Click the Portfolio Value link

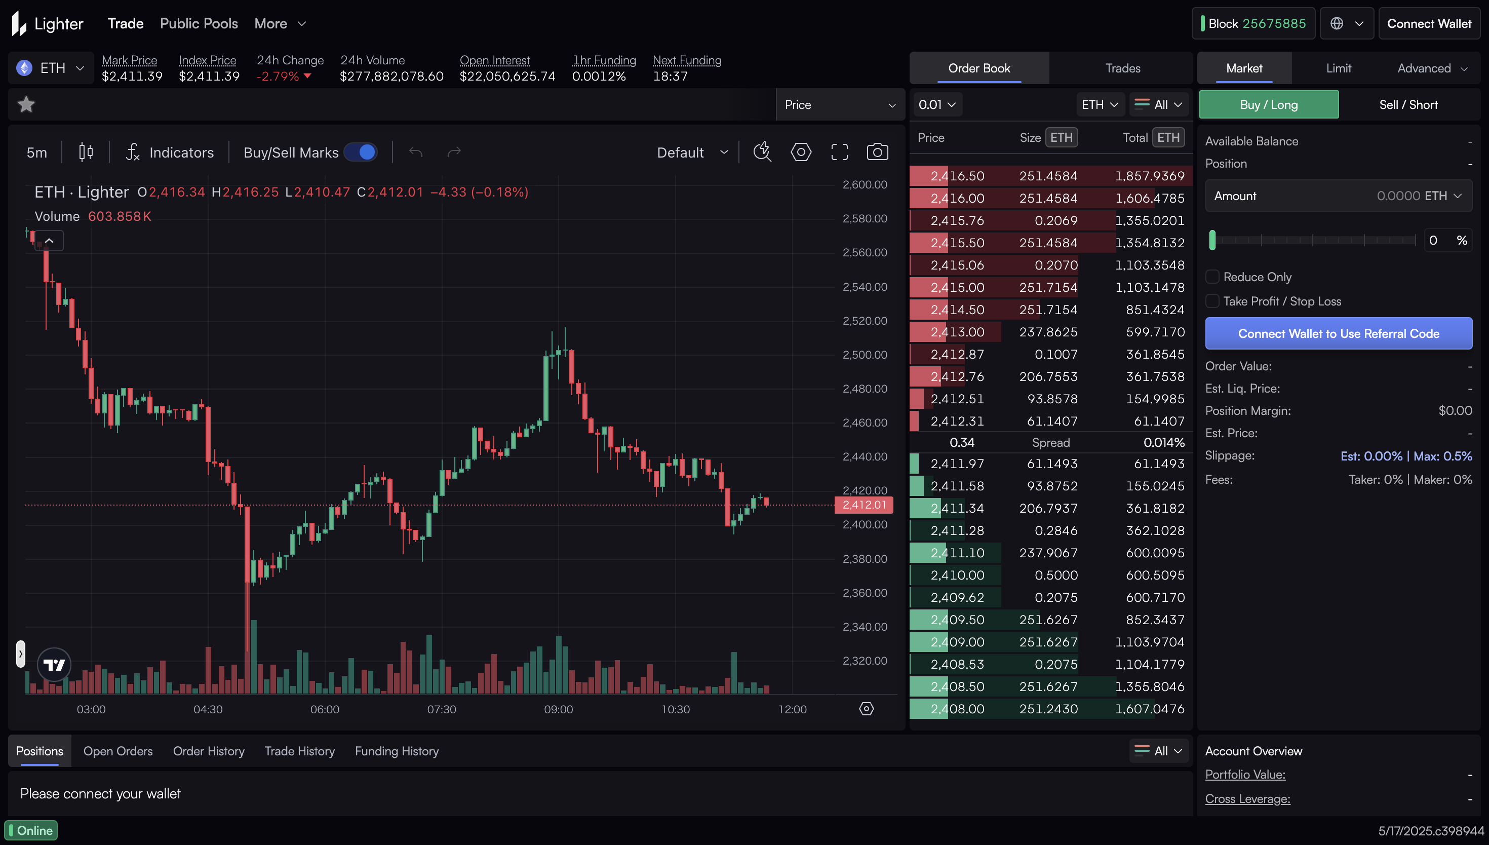[x=1245, y=774]
